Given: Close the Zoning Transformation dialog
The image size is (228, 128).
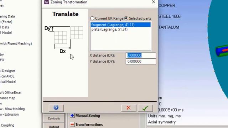Looking at the screenshot, I should 154,2.
